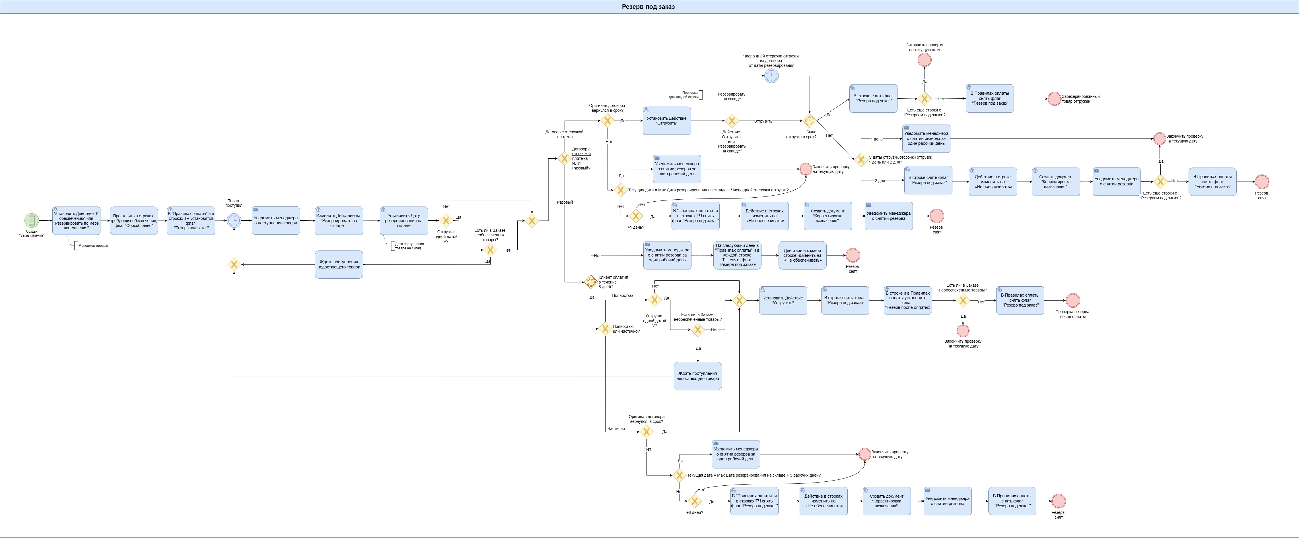The image size is (1299, 538).
Task: Click the flow label «1 день»
Action: 876,139
